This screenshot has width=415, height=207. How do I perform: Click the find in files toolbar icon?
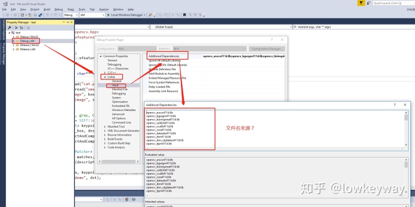click(x=150, y=15)
